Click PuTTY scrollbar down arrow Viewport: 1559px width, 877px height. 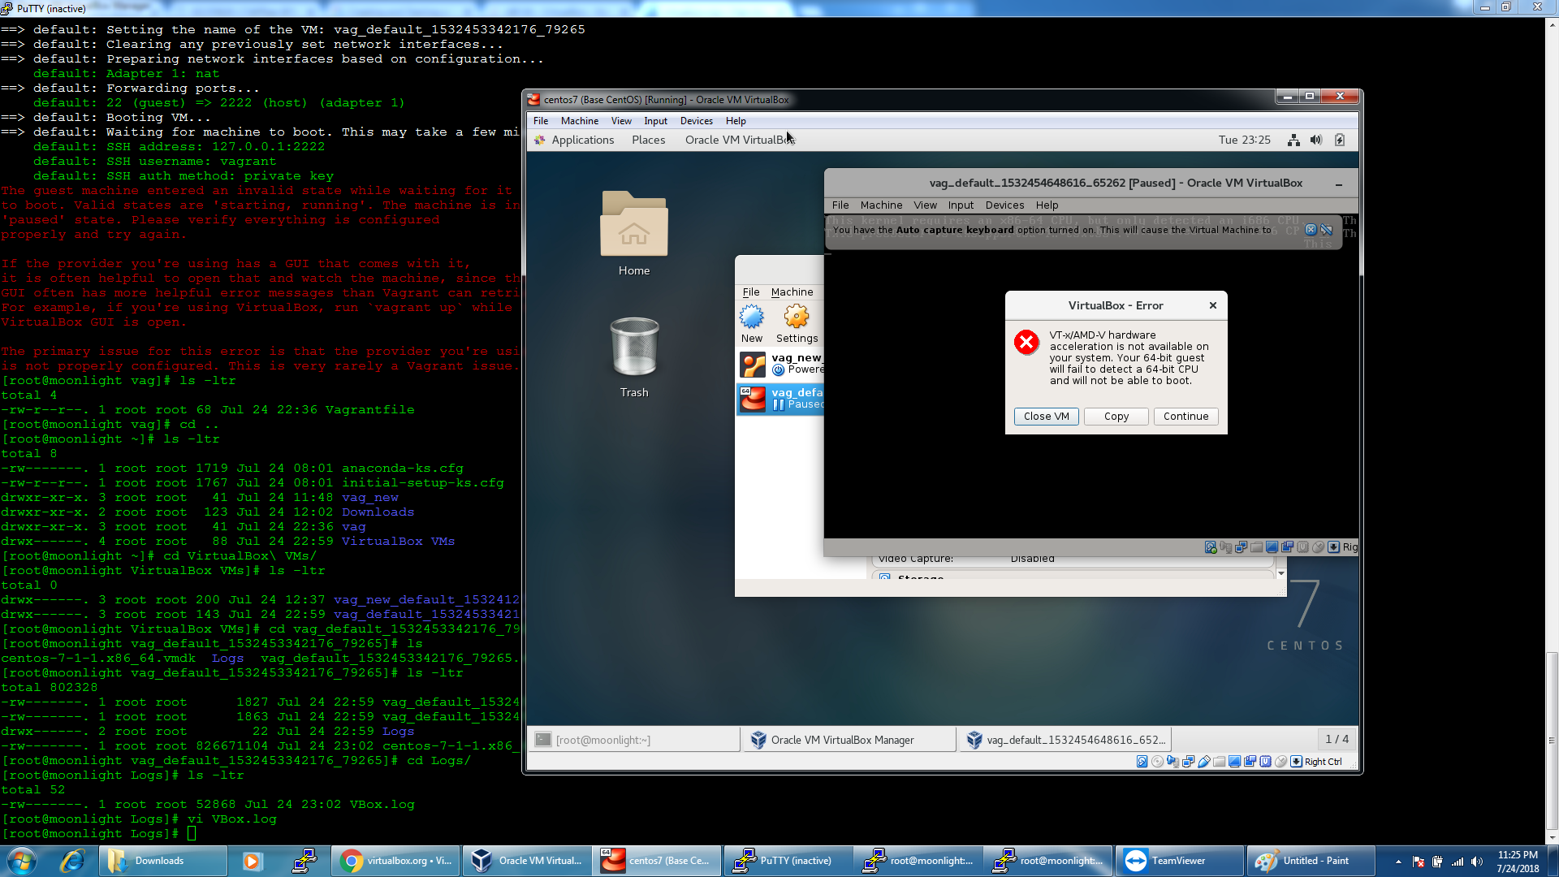click(1553, 838)
